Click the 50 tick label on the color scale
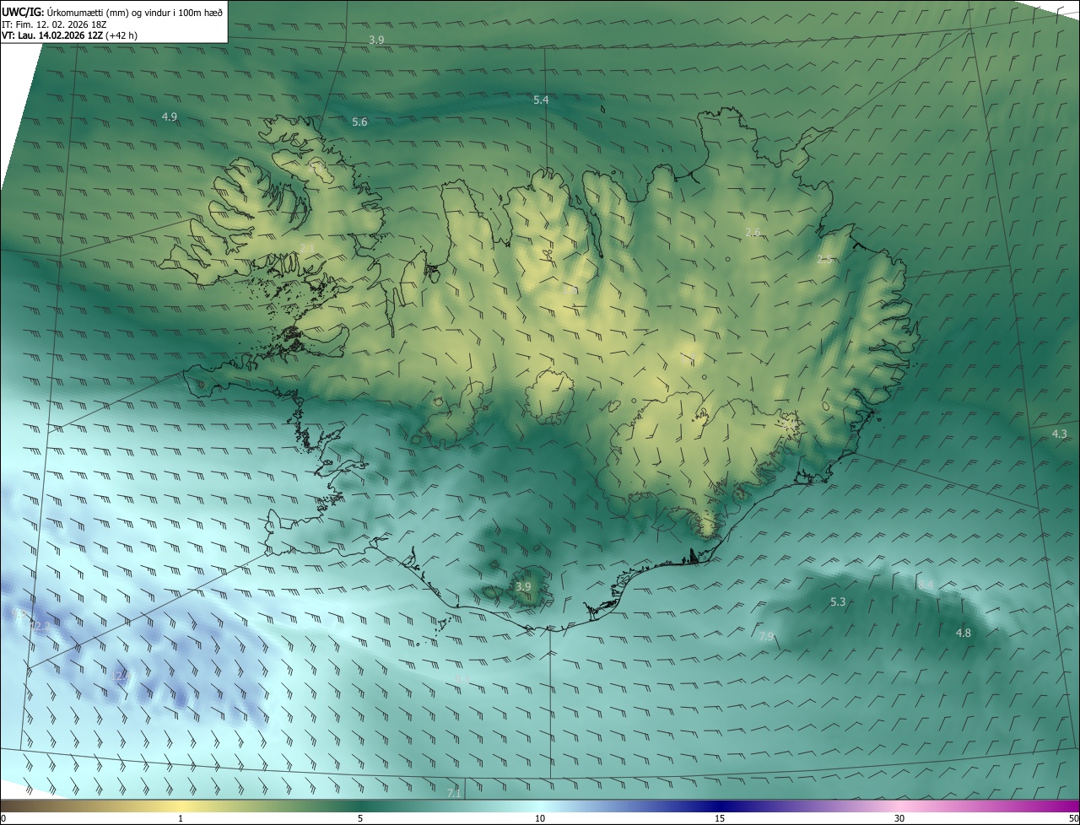 coord(1072,818)
